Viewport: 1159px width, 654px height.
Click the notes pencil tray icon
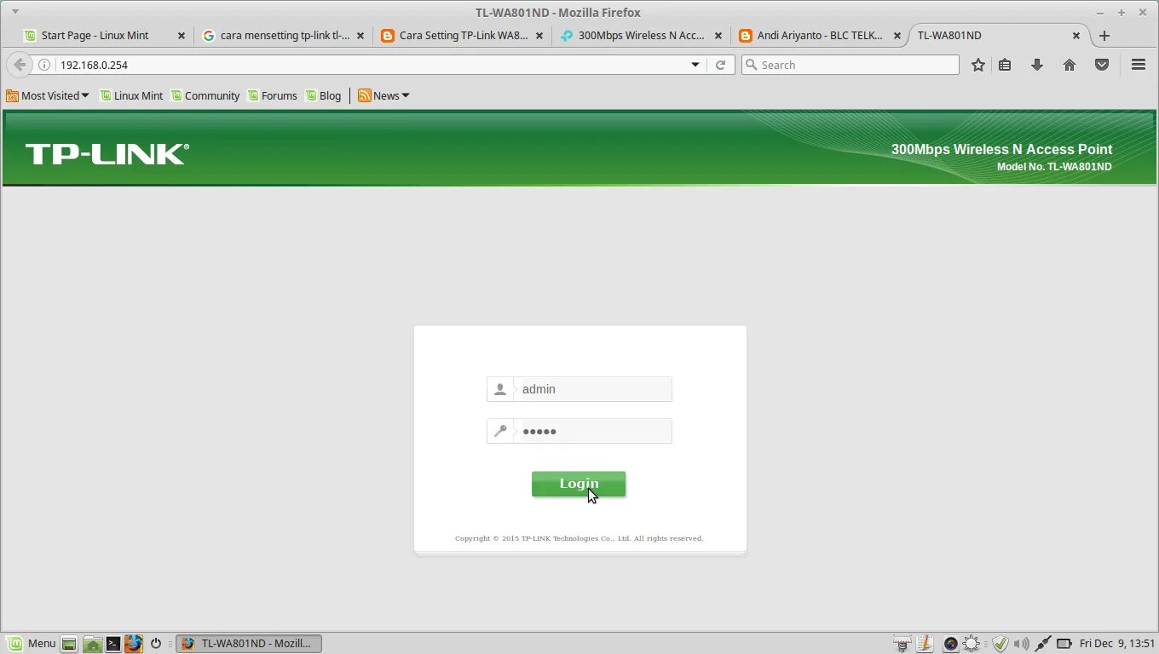coord(925,644)
